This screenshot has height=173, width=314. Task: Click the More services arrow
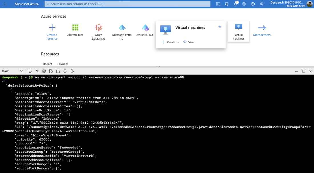(262, 28)
